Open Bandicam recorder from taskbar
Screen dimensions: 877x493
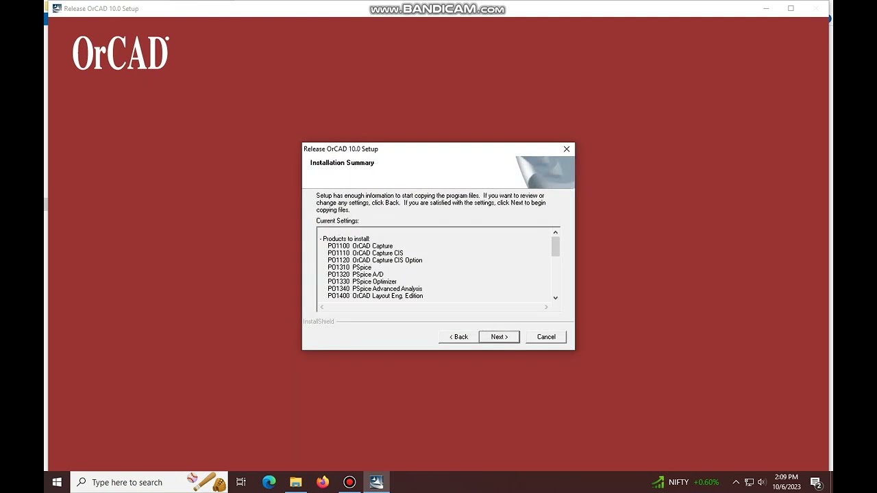click(x=349, y=482)
